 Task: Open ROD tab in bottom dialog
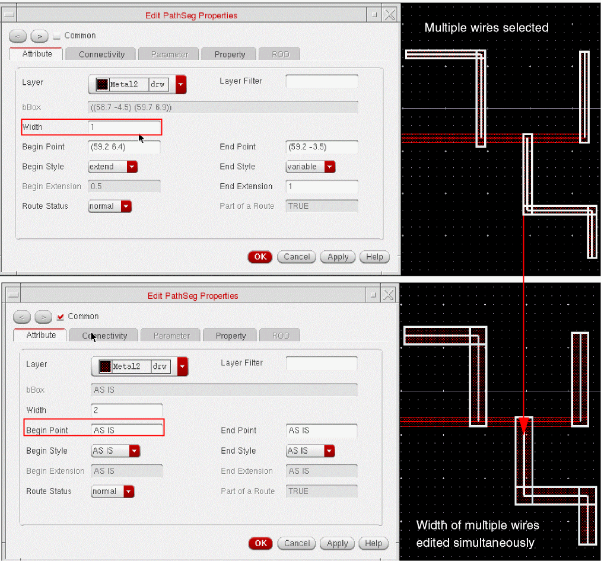click(281, 336)
